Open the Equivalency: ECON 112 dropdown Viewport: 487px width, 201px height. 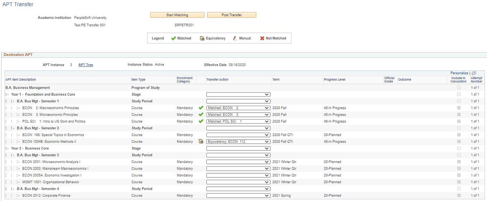click(238, 141)
